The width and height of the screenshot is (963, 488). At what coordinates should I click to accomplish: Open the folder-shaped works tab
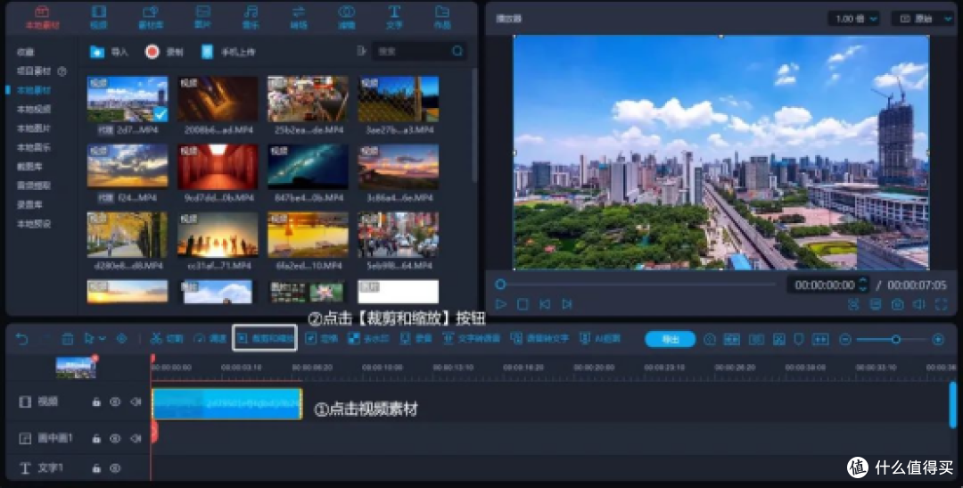coord(442,17)
